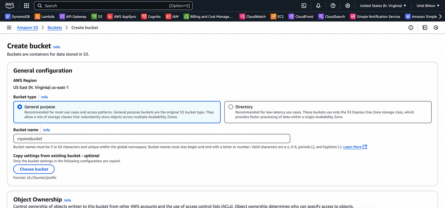
Task: Open S3 shortcut in favorites bar
Action: 97,17
